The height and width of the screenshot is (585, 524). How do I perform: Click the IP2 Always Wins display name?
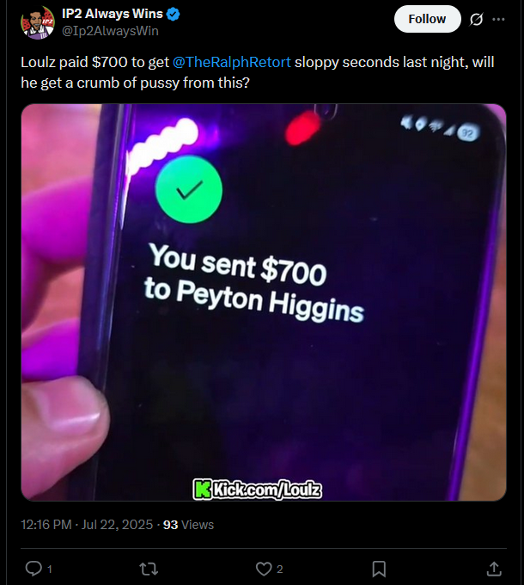click(x=113, y=14)
